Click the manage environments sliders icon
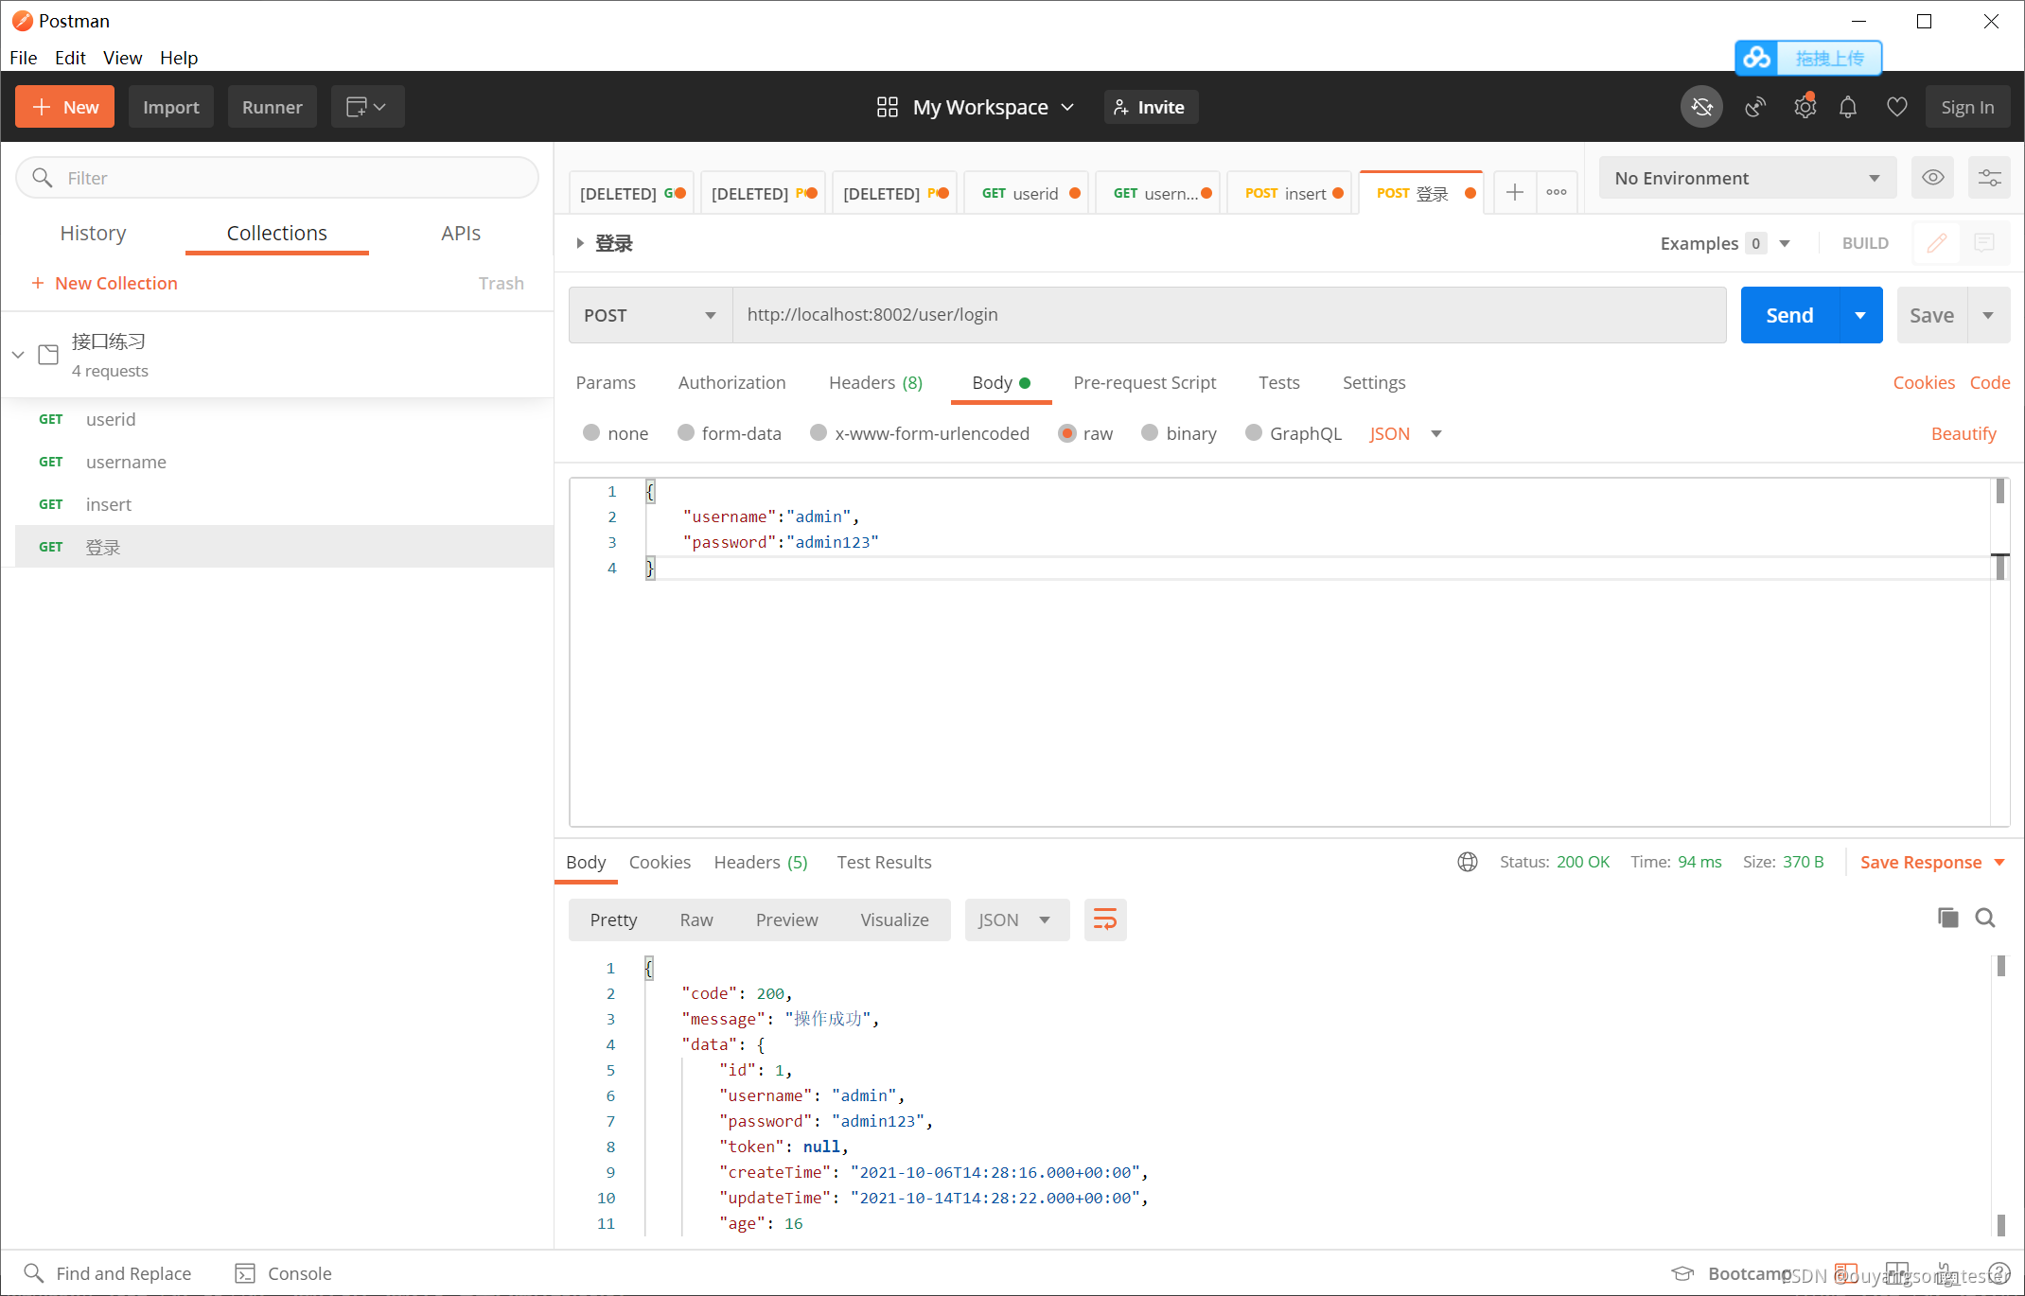The image size is (2025, 1296). point(1989,178)
